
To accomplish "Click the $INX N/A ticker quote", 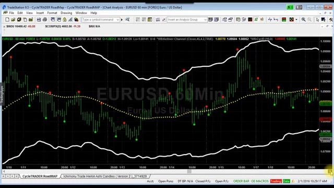I will click(94, 27).
